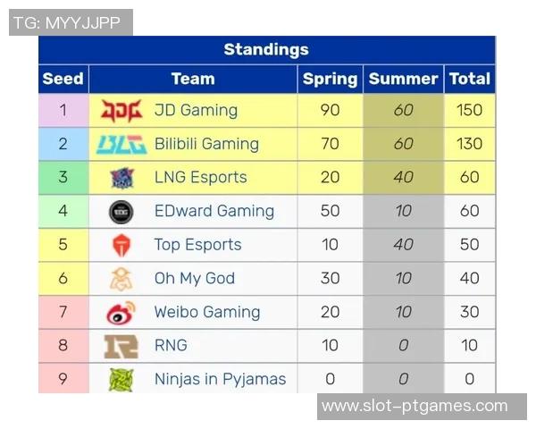Open the JD Gaming team link
Screen dimensions: 536x429
(196, 111)
